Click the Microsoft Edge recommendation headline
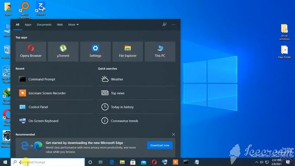Image resolution: width=295 pixels, height=166 pixels. click(x=84, y=143)
